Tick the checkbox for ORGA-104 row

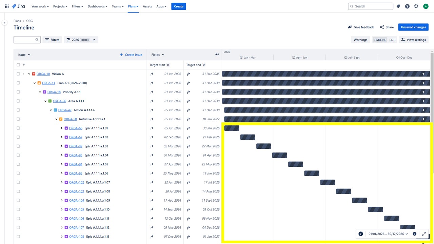(18, 201)
